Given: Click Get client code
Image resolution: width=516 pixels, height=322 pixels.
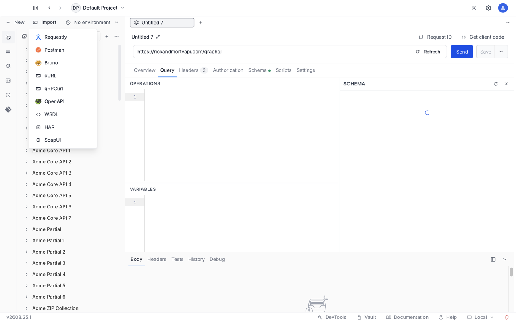Looking at the screenshot, I should coord(483,37).
